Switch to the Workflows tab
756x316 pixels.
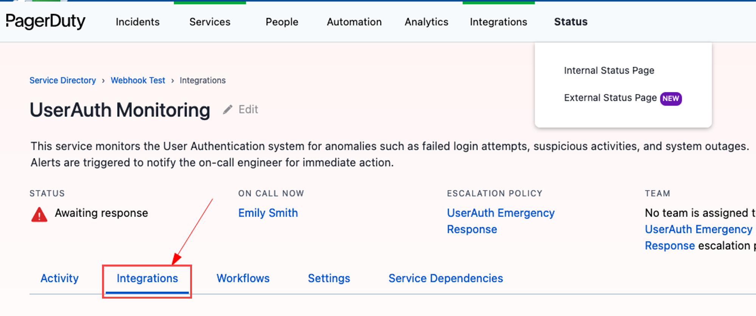pyautogui.click(x=243, y=279)
